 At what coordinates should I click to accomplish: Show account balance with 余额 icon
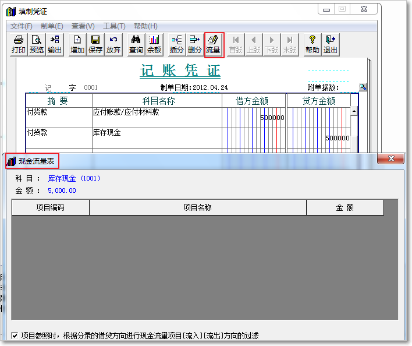[154, 45]
